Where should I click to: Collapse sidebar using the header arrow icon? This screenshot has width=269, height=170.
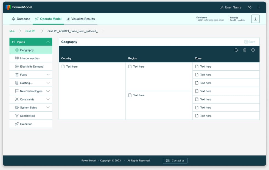259,7
